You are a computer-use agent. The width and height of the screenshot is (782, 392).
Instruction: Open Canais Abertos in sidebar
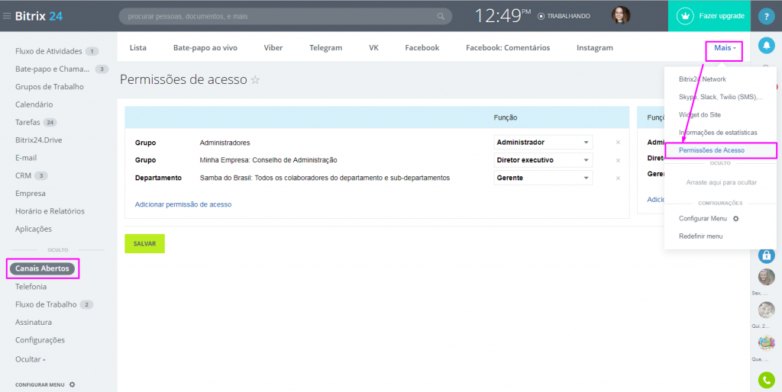43,268
